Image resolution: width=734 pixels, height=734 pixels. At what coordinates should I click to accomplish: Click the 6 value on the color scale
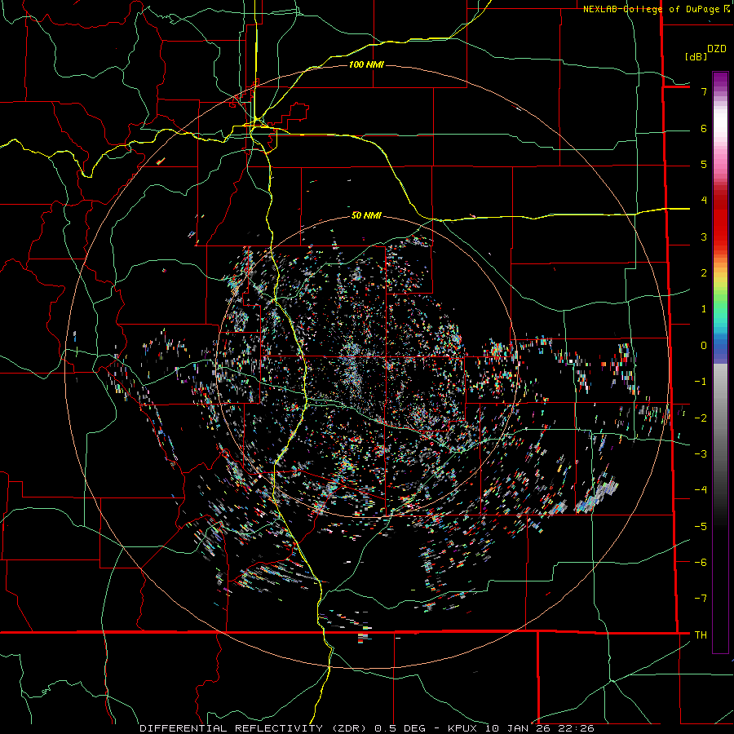coord(704,128)
